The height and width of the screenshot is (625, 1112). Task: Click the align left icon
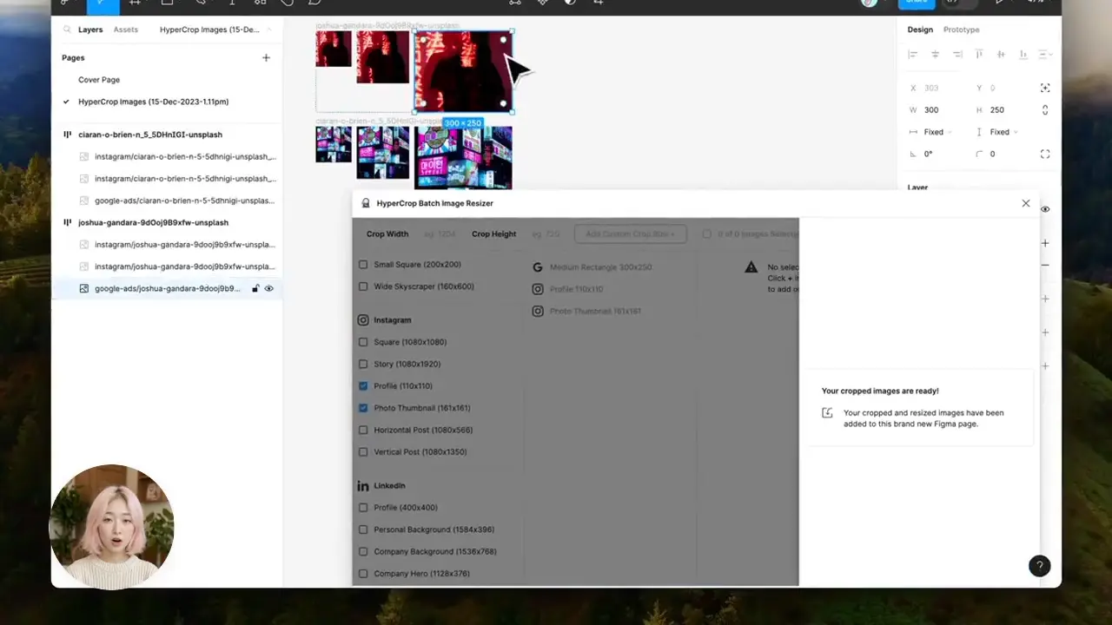click(x=912, y=55)
